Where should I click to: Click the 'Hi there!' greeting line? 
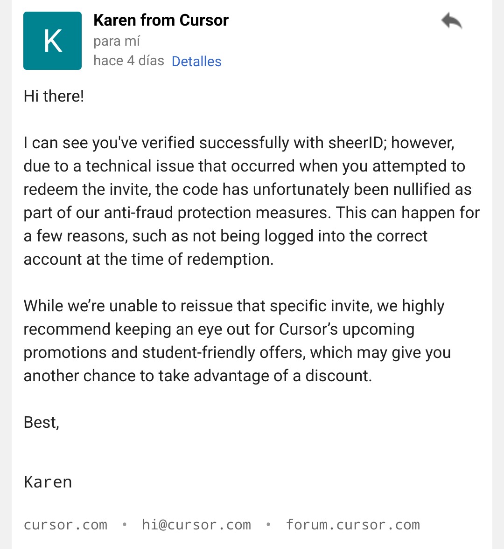pos(54,96)
